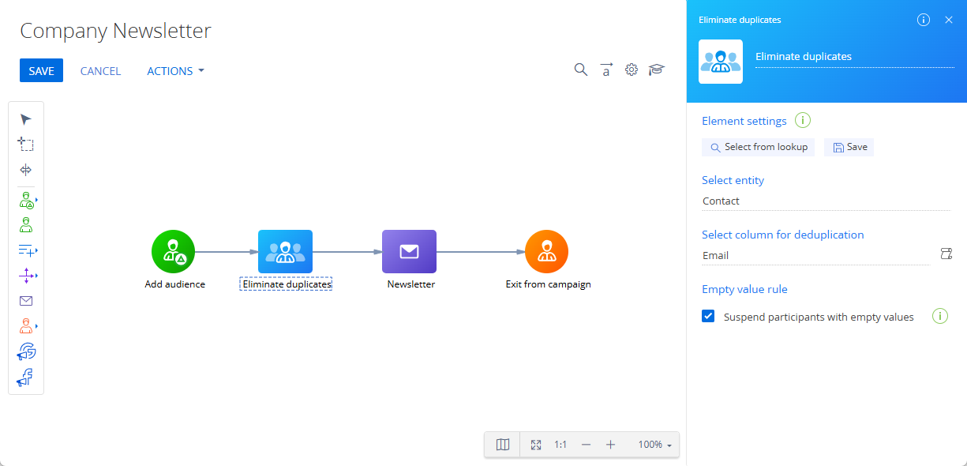Image resolution: width=967 pixels, height=466 pixels.
Task: Click the SAVE button
Action: (x=41, y=71)
